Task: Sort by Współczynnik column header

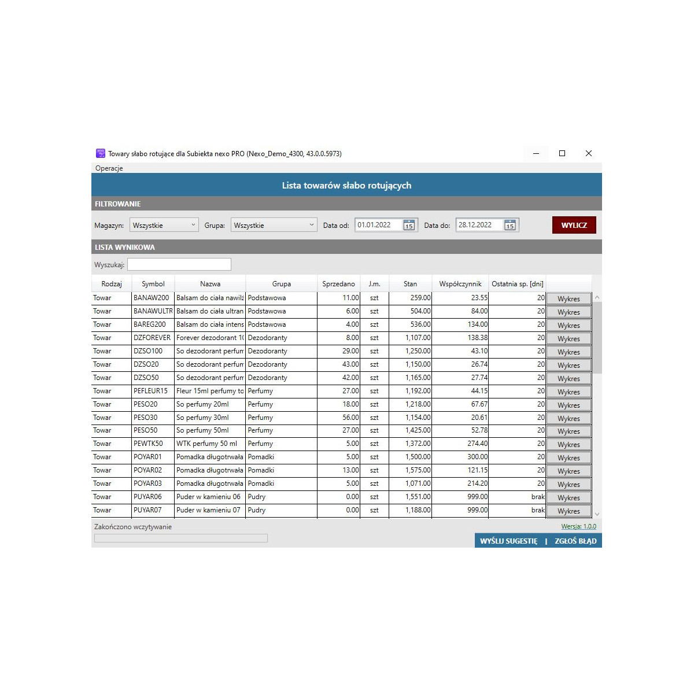Action: [x=460, y=284]
